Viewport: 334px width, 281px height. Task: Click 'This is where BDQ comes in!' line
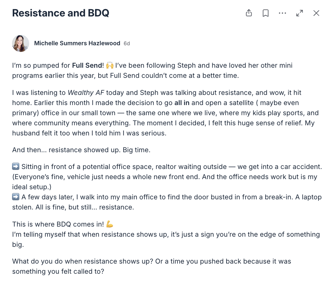58,224
